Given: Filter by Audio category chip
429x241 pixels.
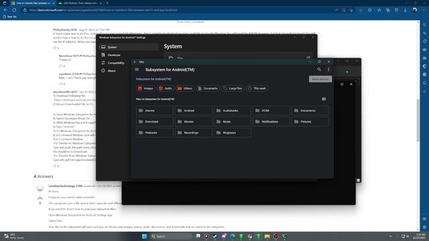Looking at the screenshot, I should [x=166, y=88].
